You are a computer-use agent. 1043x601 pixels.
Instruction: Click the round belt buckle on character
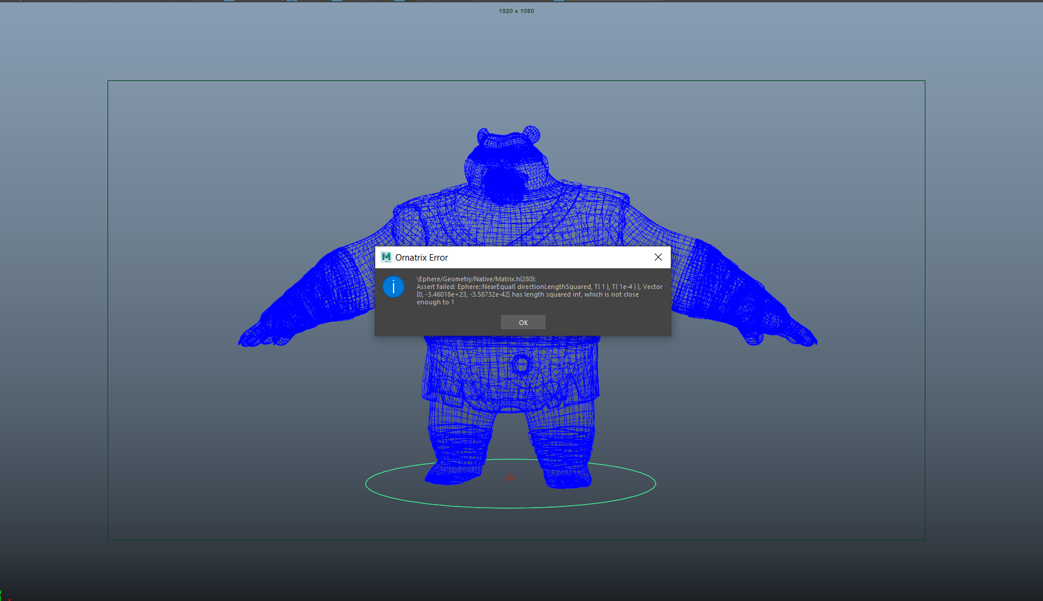click(521, 365)
